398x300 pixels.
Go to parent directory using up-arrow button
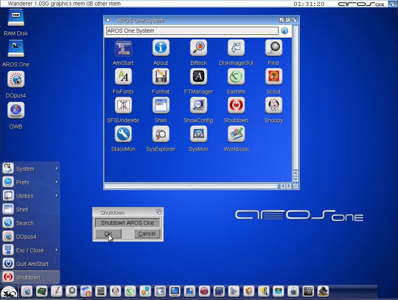click(x=285, y=31)
